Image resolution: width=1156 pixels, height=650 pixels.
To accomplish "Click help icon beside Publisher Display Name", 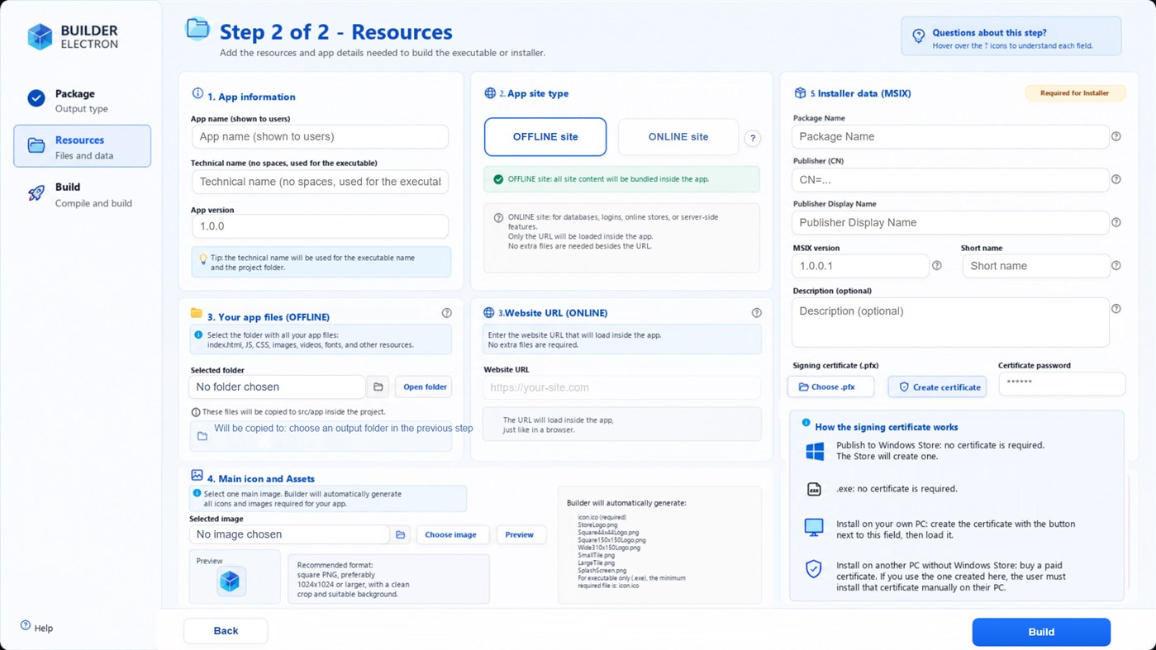I will click(1116, 222).
